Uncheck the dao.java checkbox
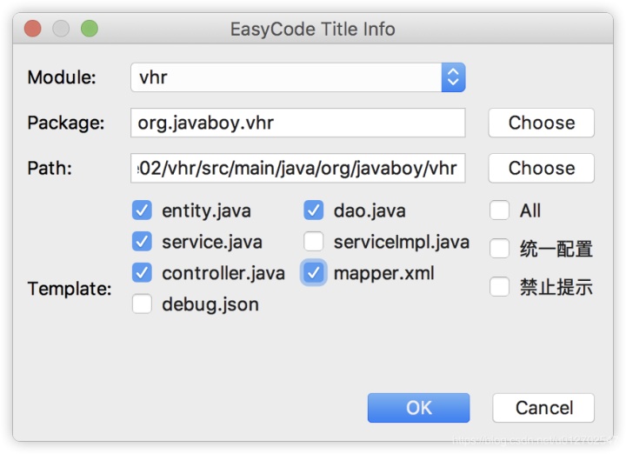This screenshot has width=626, height=454. click(x=313, y=210)
